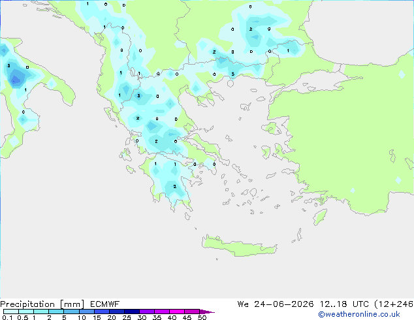Click the 1–2 mm legend color swatch

point(41,312)
